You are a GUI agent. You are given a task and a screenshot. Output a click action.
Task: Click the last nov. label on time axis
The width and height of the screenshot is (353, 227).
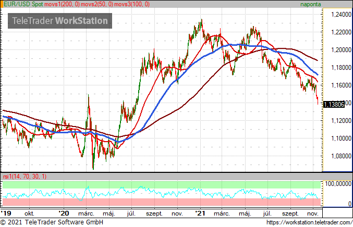click(313, 213)
